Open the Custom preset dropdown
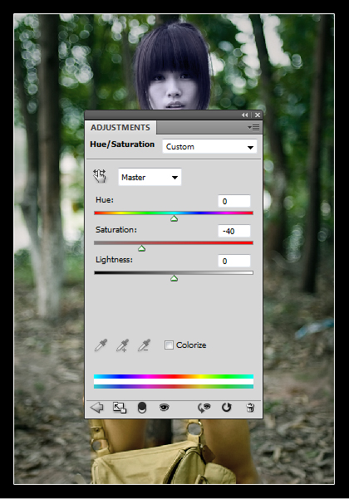The height and width of the screenshot is (499, 349). click(209, 147)
